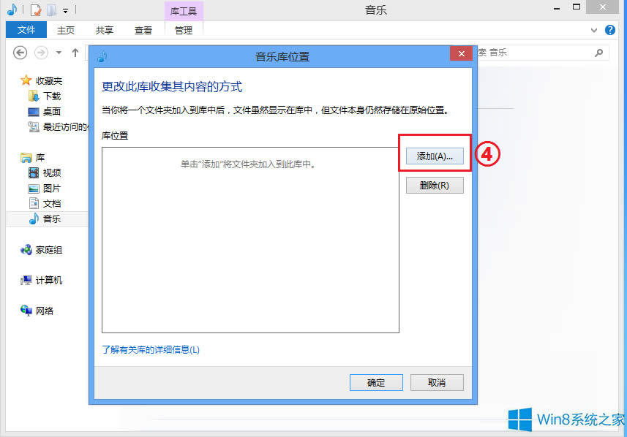The width and height of the screenshot is (627, 437).
Task: Open the 下载 folder in favorites
Action: pyautogui.click(x=48, y=96)
